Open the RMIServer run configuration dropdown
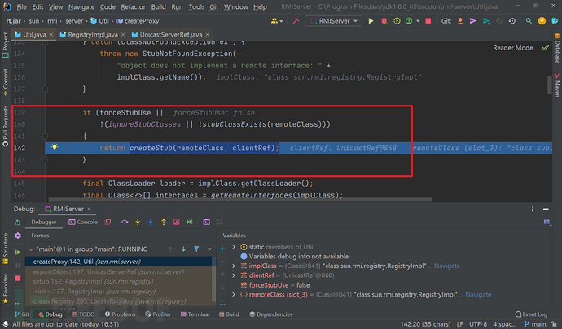This screenshot has width=562, height=329. 334,21
